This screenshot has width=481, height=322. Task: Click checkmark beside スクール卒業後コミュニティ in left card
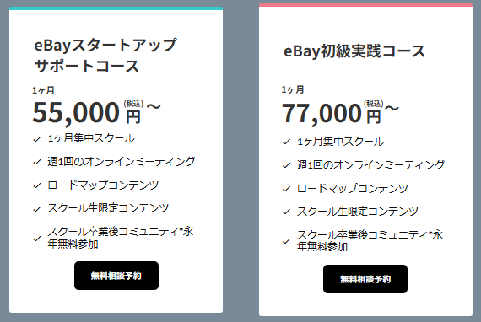(37, 238)
